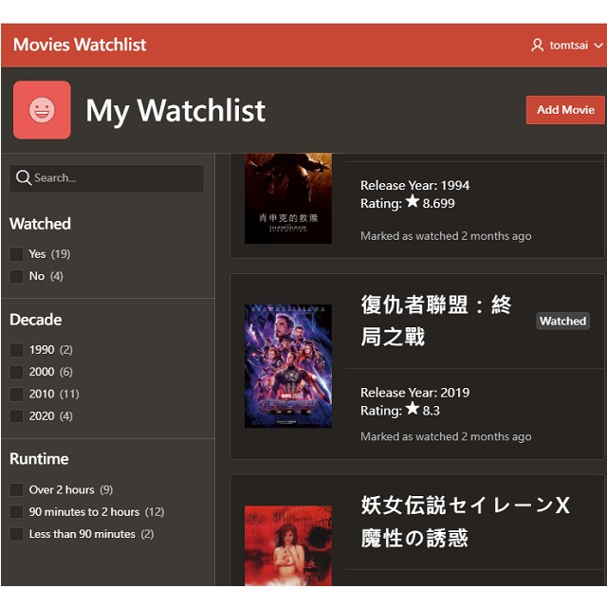
Task: Click the user profile icon
Action: [538, 46]
